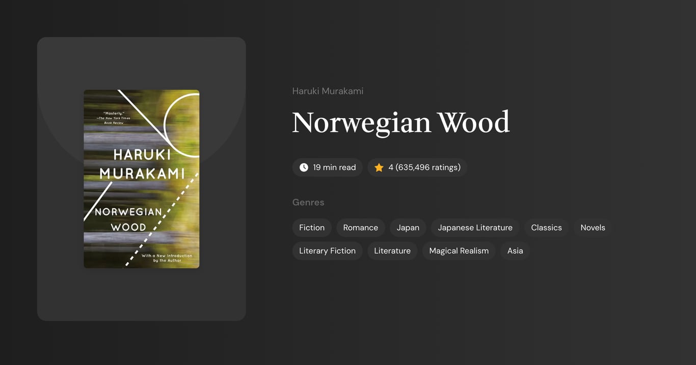Viewport: 696px width, 365px height.
Task: Choose the Japan genre tag
Action: [x=408, y=228]
